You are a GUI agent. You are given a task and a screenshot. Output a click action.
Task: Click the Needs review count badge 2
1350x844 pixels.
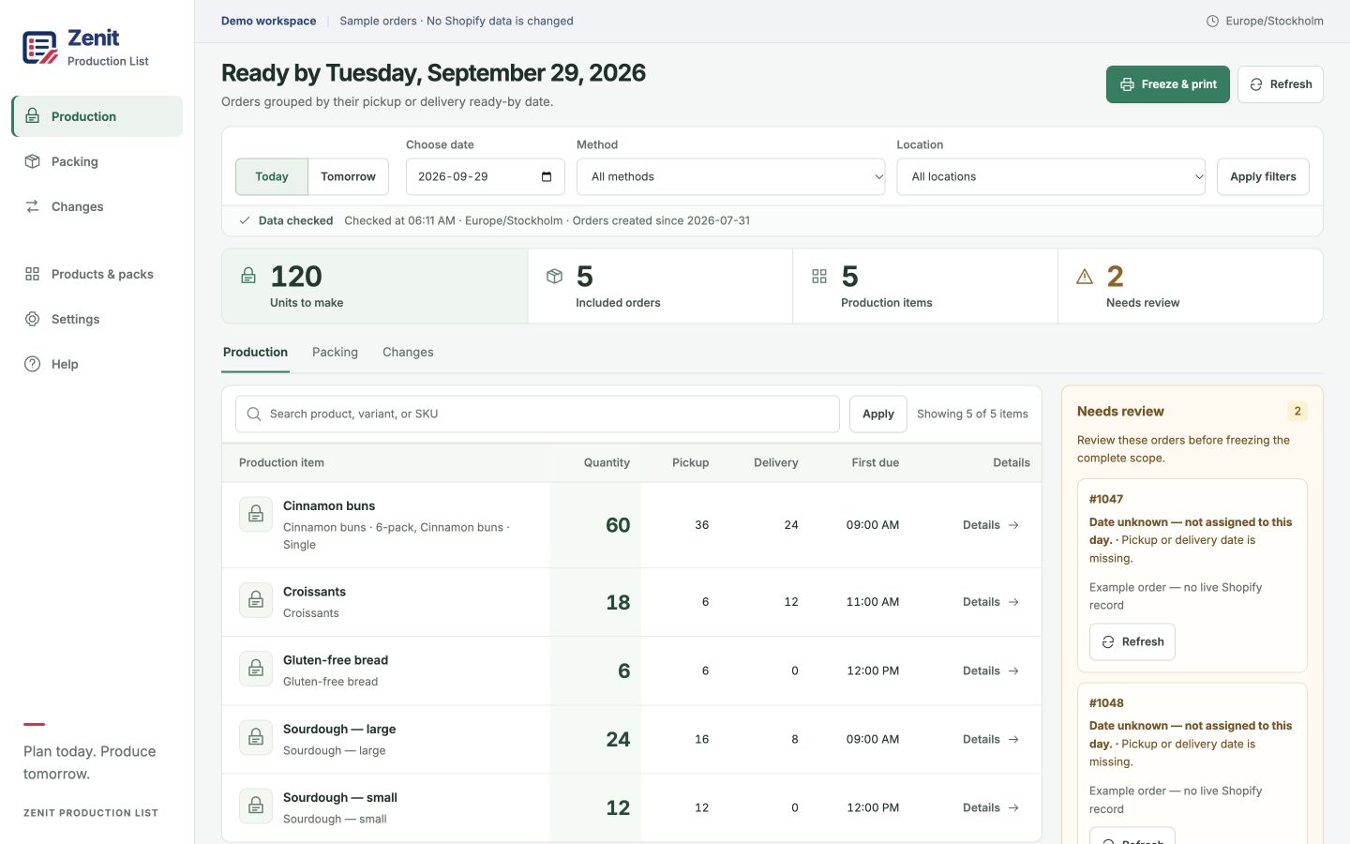[x=1297, y=411]
